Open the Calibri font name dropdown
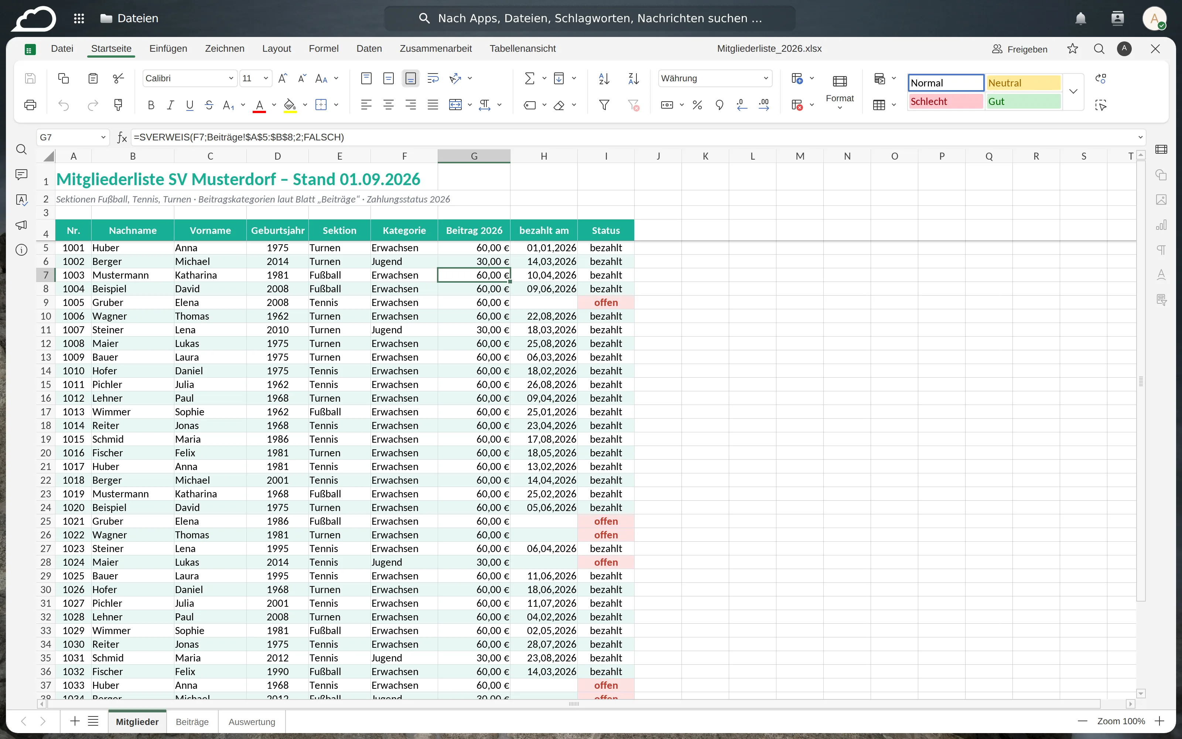 (x=231, y=78)
